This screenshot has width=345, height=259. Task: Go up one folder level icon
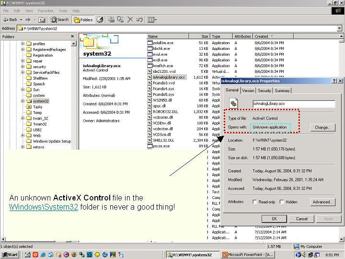tap(42, 20)
